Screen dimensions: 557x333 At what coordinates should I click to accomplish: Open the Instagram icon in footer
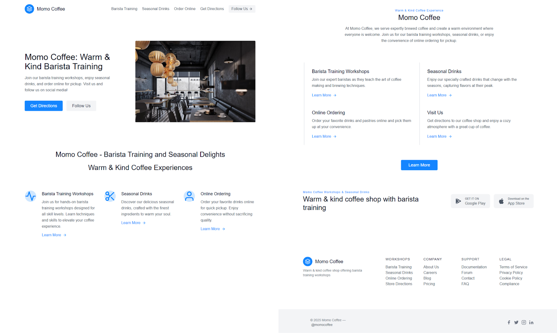coord(524,322)
